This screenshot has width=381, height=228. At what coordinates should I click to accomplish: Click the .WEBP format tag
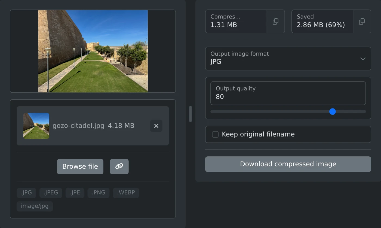click(x=126, y=193)
